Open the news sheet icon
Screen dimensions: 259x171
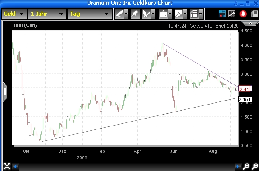[255, 14]
